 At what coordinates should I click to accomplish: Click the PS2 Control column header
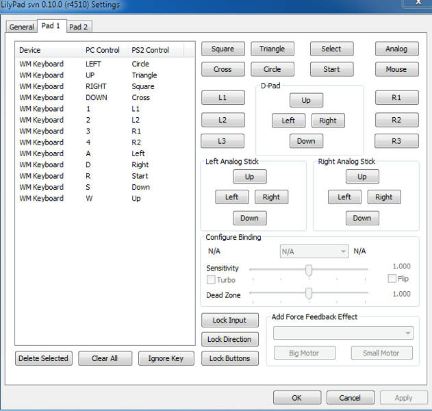[x=156, y=50]
